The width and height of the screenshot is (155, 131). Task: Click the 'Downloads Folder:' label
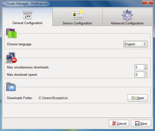click(20, 98)
